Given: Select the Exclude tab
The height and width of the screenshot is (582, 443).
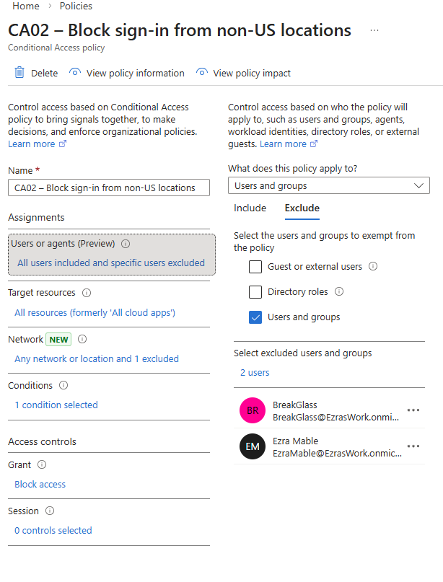Looking at the screenshot, I should [x=302, y=208].
